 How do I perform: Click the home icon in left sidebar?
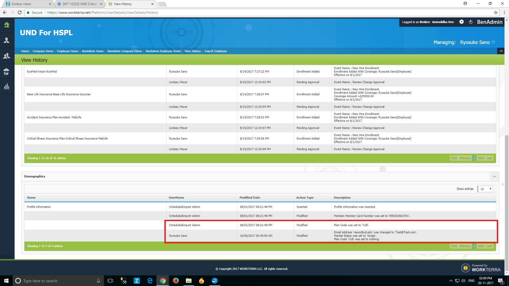7,25
